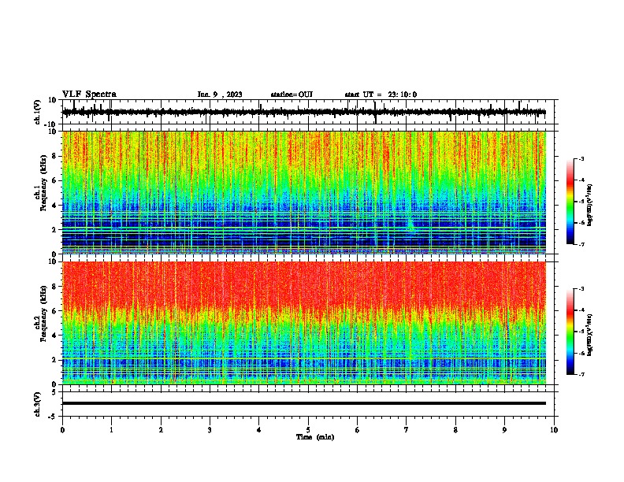
Task: Click the "8" kHz tick on ch.1 frequency axis
Action: pyautogui.click(x=55, y=156)
